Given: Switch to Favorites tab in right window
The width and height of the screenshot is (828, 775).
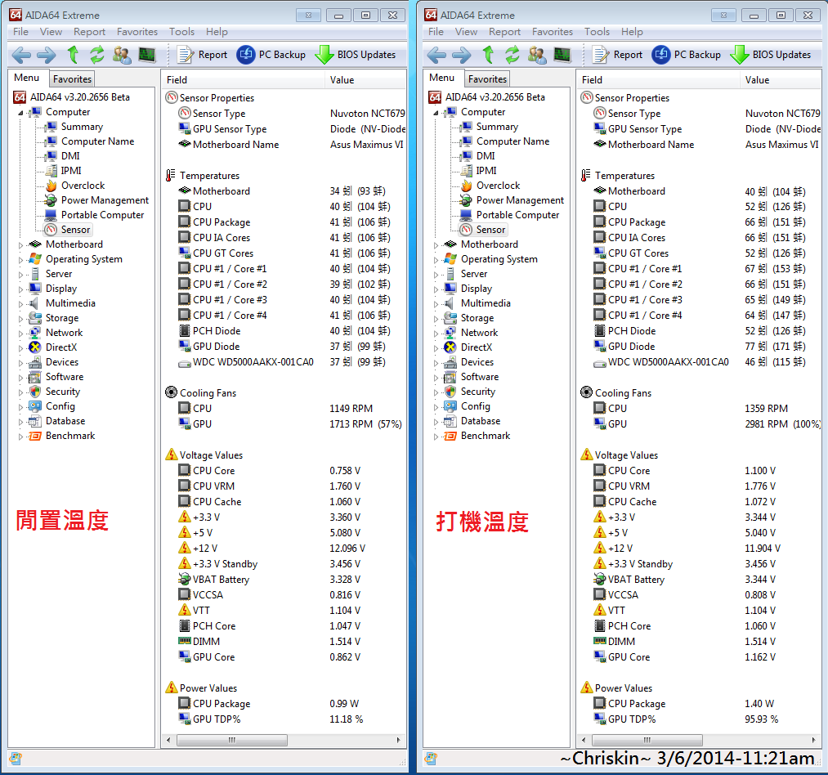Looking at the screenshot, I should point(487,78).
